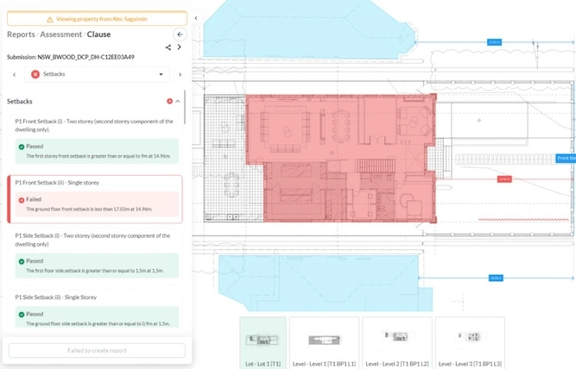The height and width of the screenshot is (369, 576).
Task: Click the first floor side setback passed message
Action: point(95,271)
